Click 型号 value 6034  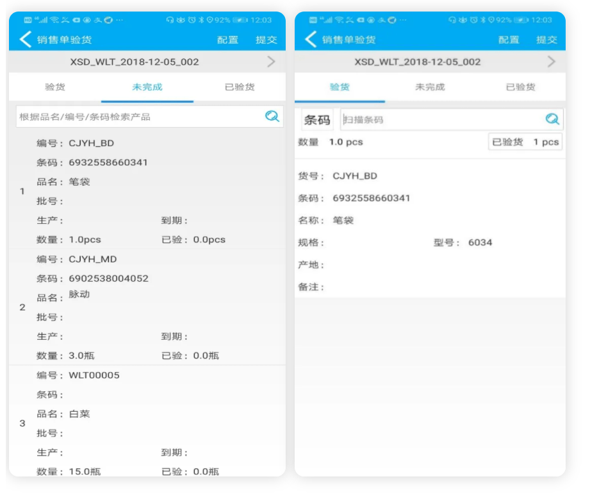click(480, 242)
